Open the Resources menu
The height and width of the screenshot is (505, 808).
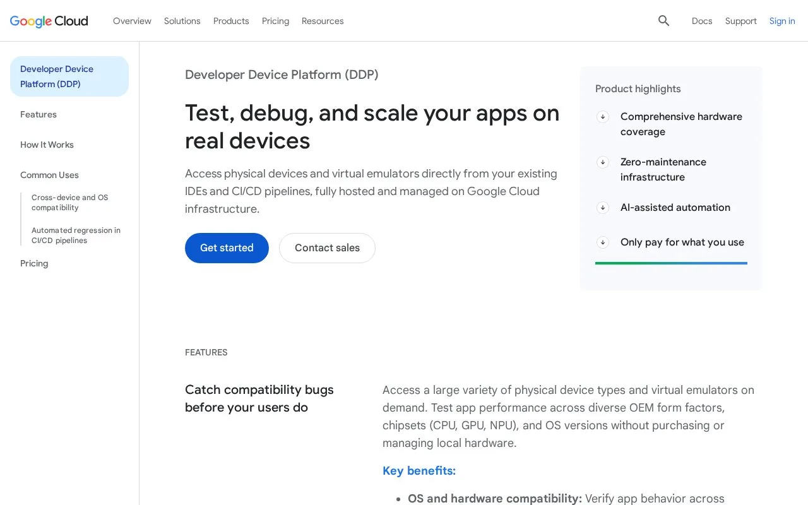(323, 21)
